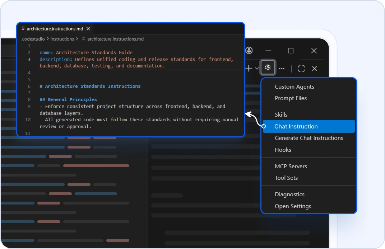Select Generate Chat Instructions option

tap(309, 138)
